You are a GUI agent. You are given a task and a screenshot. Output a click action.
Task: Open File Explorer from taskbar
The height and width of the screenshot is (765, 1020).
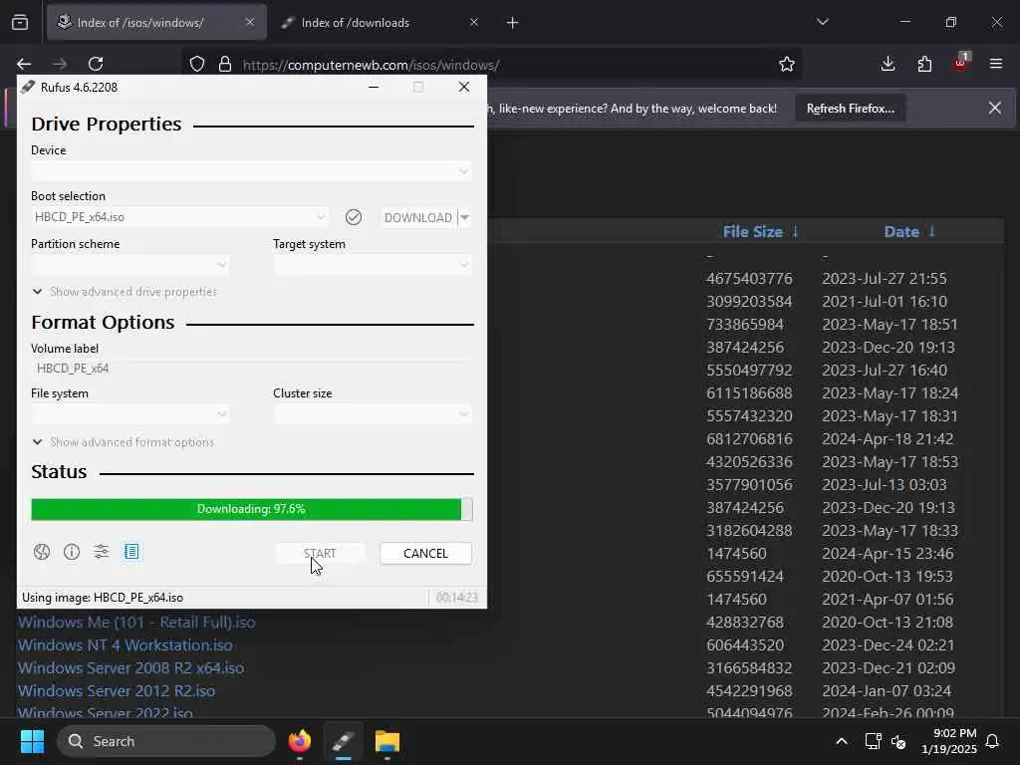pyautogui.click(x=387, y=741)
